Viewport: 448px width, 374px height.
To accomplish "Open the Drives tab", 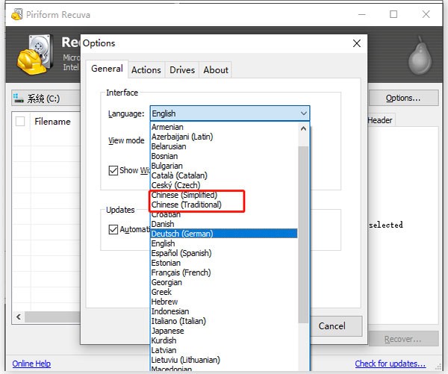I will 182,70.
